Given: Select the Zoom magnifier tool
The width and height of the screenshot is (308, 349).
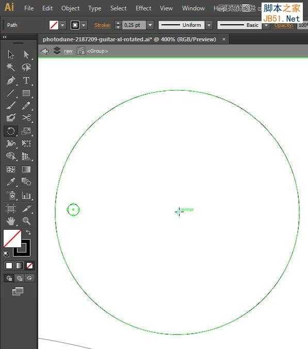Looking at the screenshot, I should pos(26,220).
